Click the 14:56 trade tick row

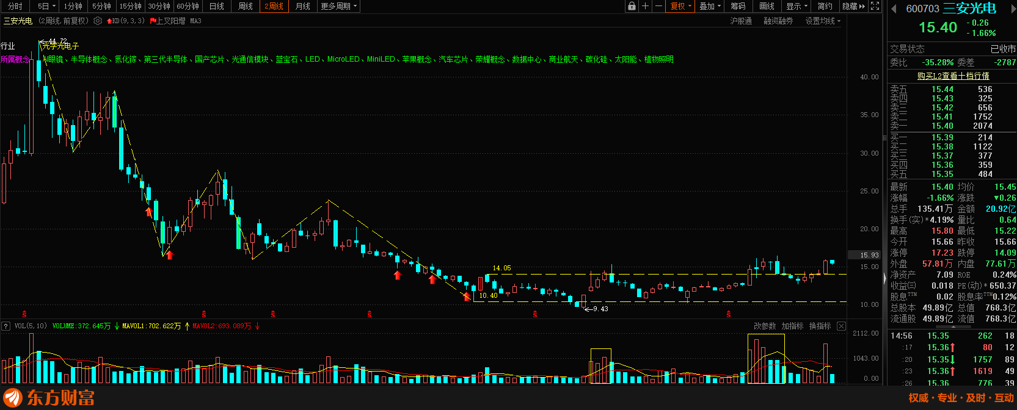[952, 336]
